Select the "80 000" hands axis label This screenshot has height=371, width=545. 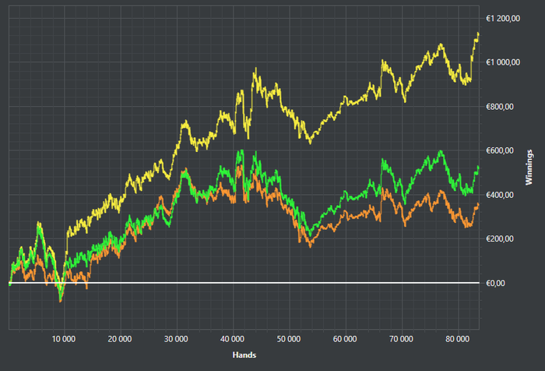[458, 339]
